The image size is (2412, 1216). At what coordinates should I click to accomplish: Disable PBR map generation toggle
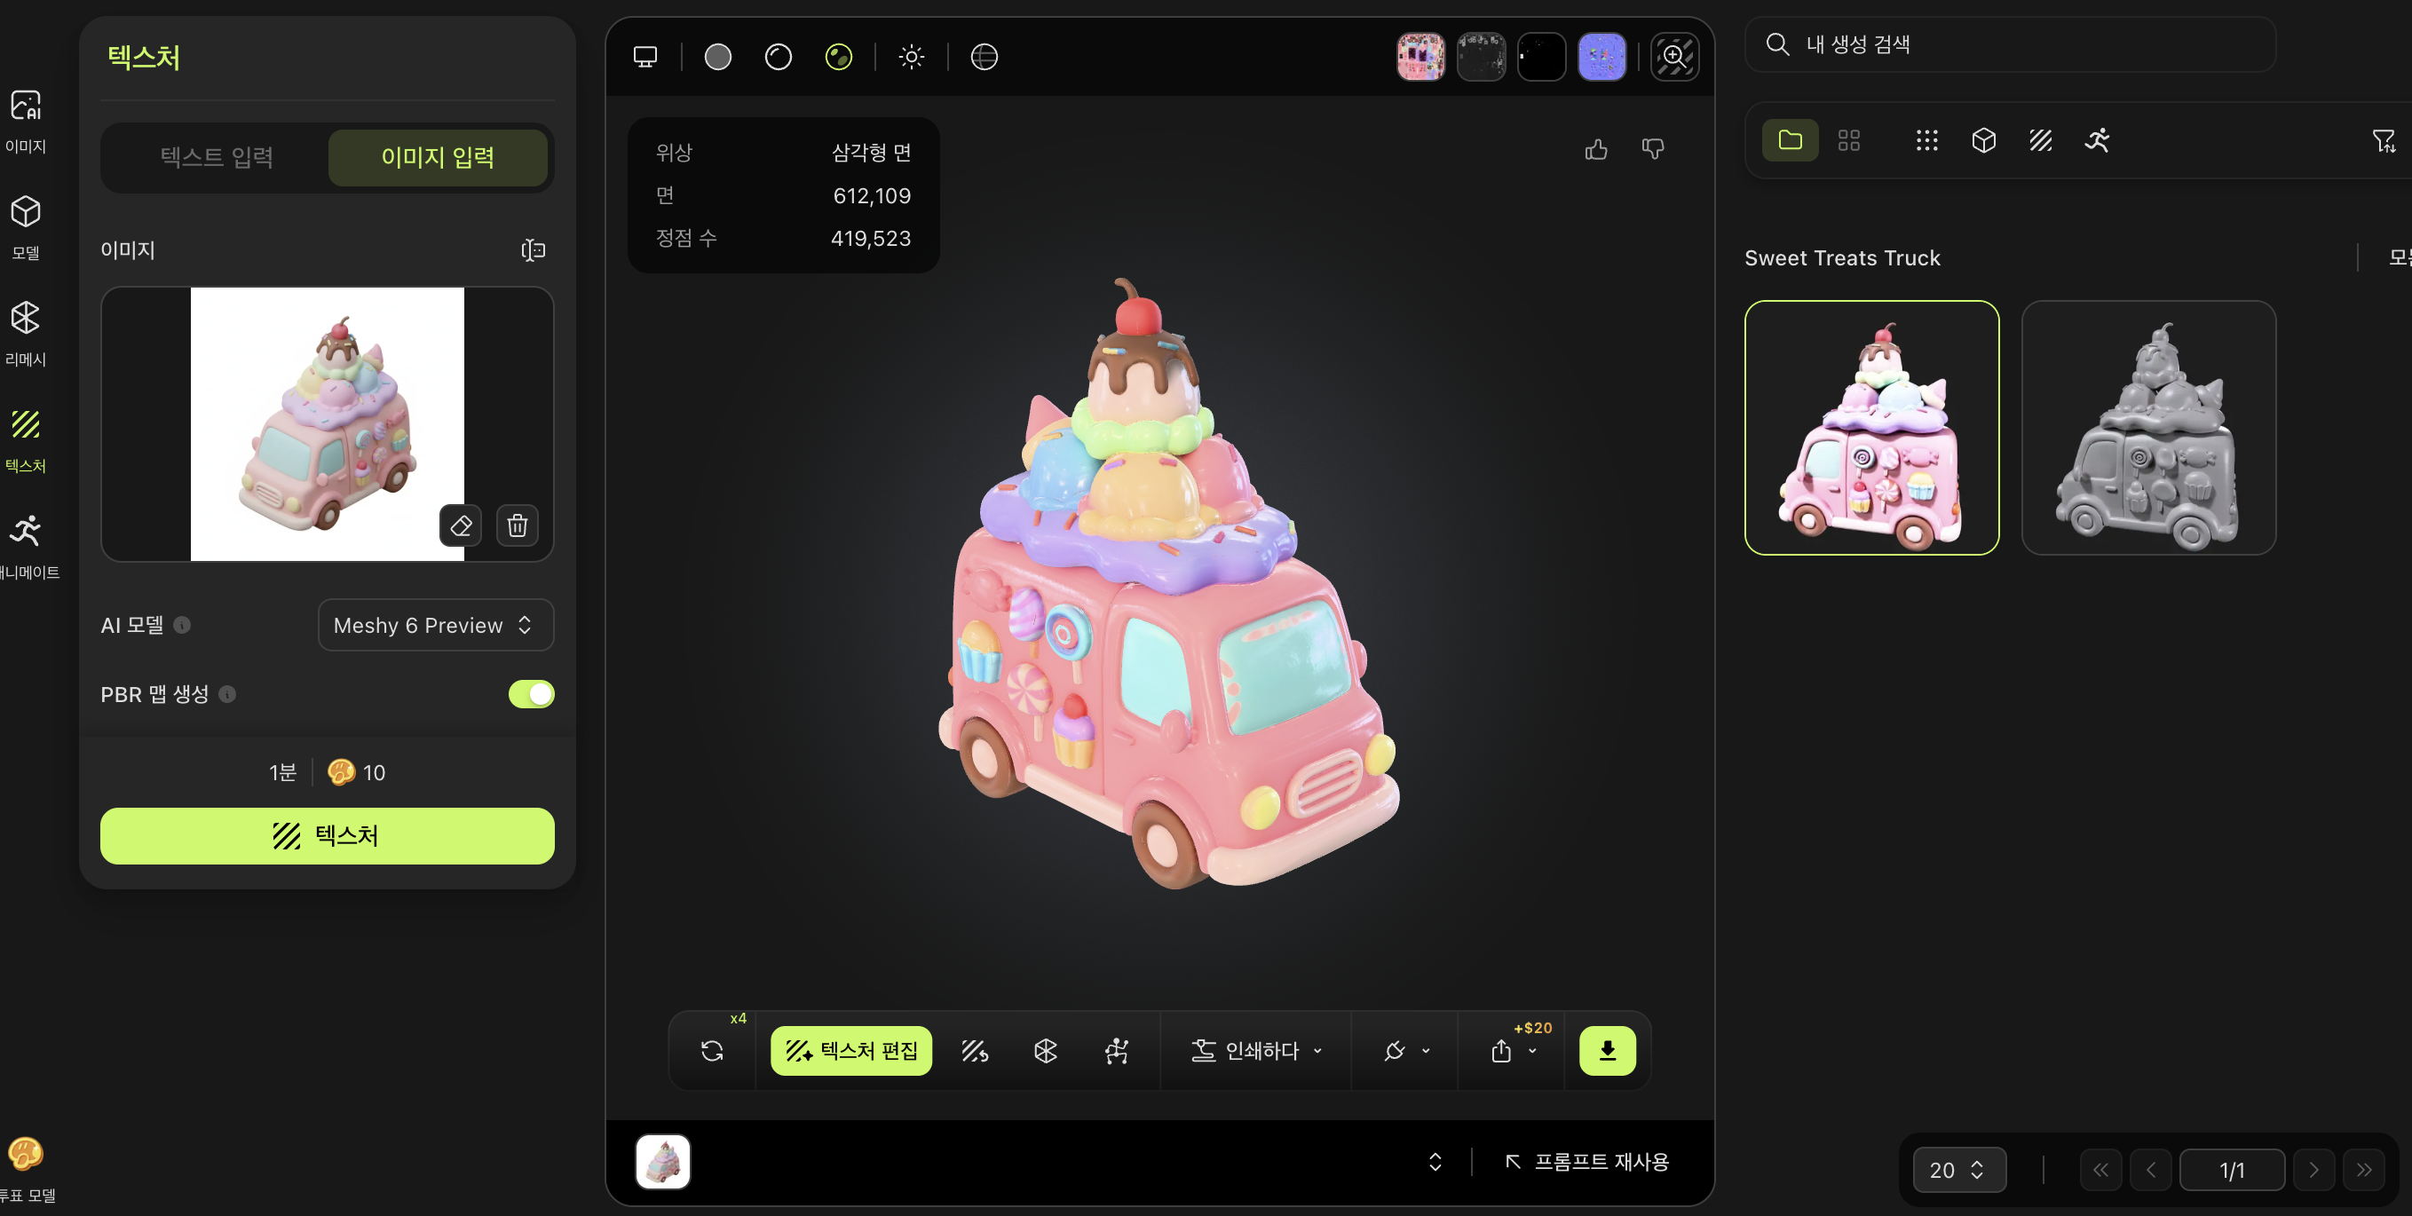tap(531, 694)
